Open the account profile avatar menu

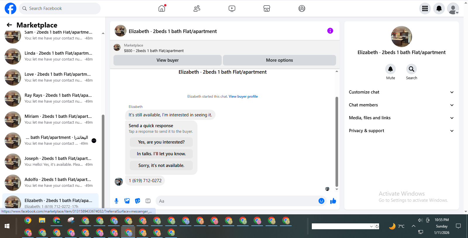click(453, 8)
